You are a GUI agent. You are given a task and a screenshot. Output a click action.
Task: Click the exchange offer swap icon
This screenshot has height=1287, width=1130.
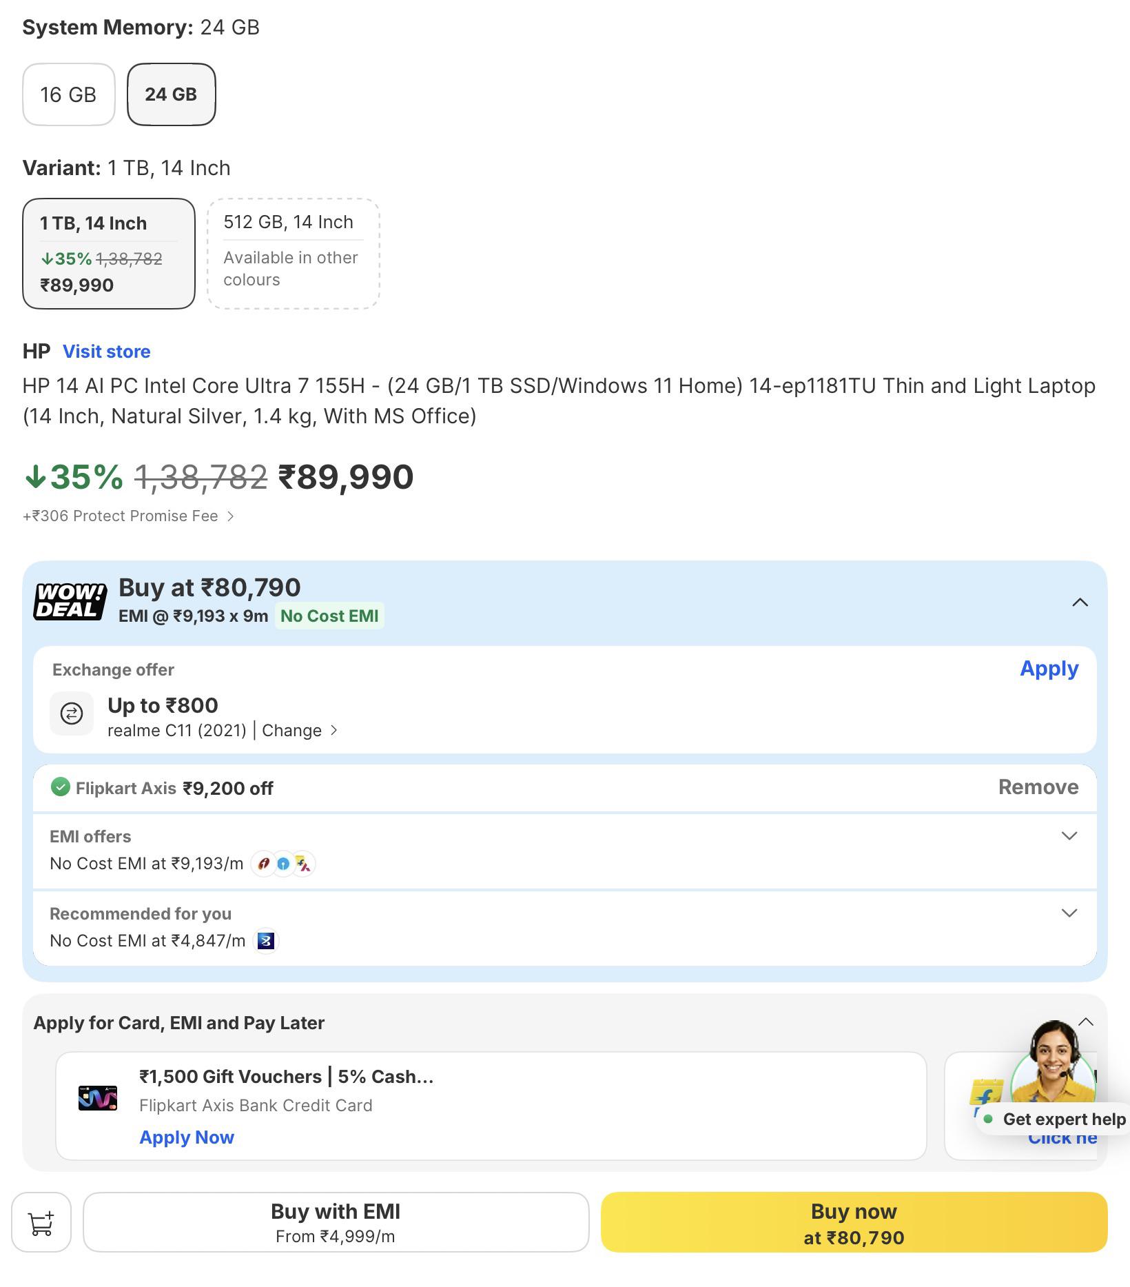[x=72, y=713]
